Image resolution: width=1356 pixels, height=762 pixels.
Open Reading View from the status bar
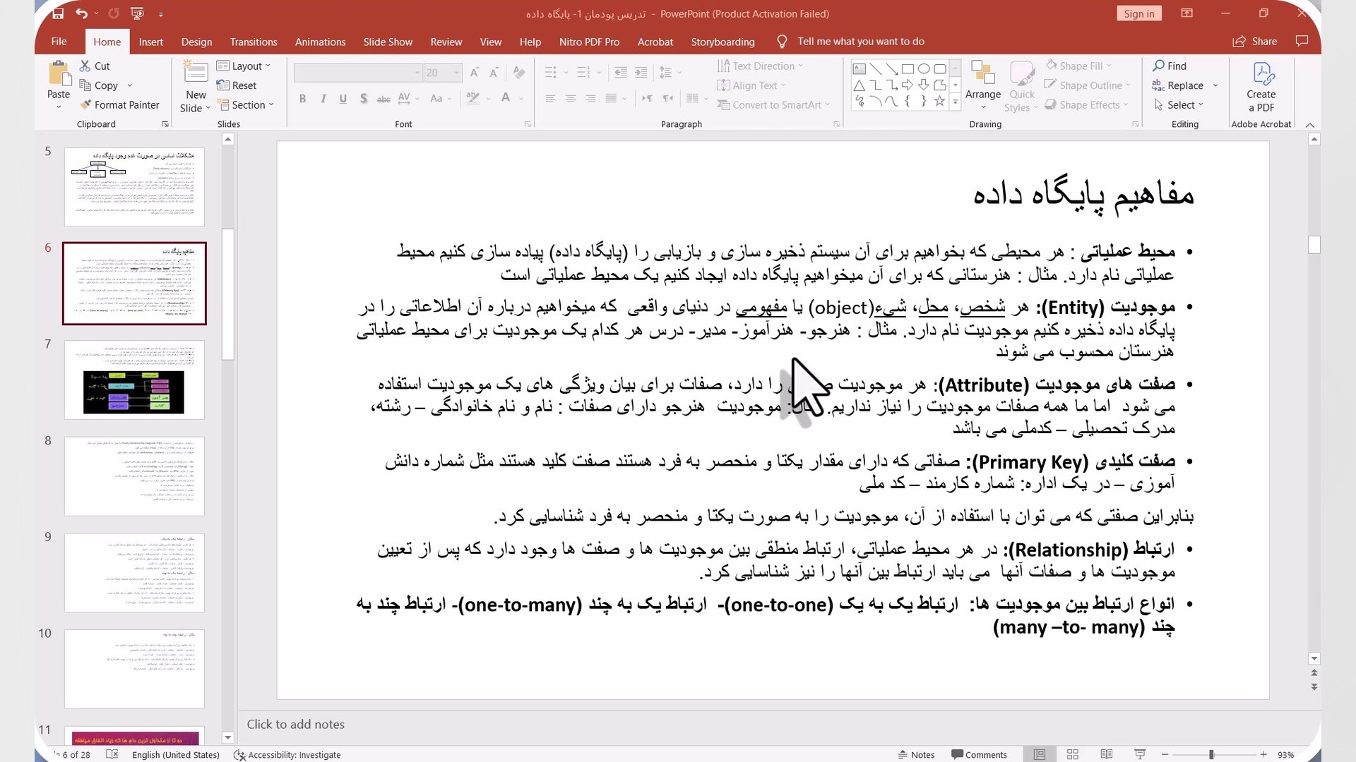[1106, 754]
